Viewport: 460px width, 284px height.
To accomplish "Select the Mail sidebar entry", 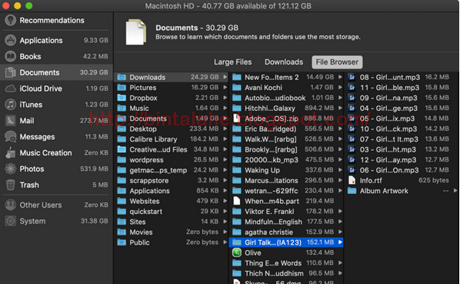I will tap(56, 121).
